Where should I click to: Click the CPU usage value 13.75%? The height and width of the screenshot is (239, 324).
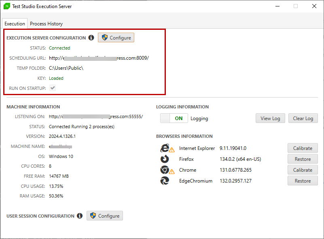pyautogui.click(x=56, y=186)
